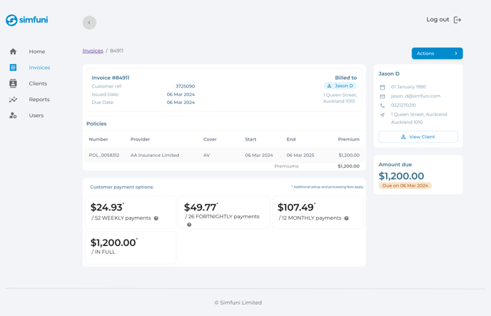Go to Reports in the sidebar
491x316 pixels.
click(39, 100)
